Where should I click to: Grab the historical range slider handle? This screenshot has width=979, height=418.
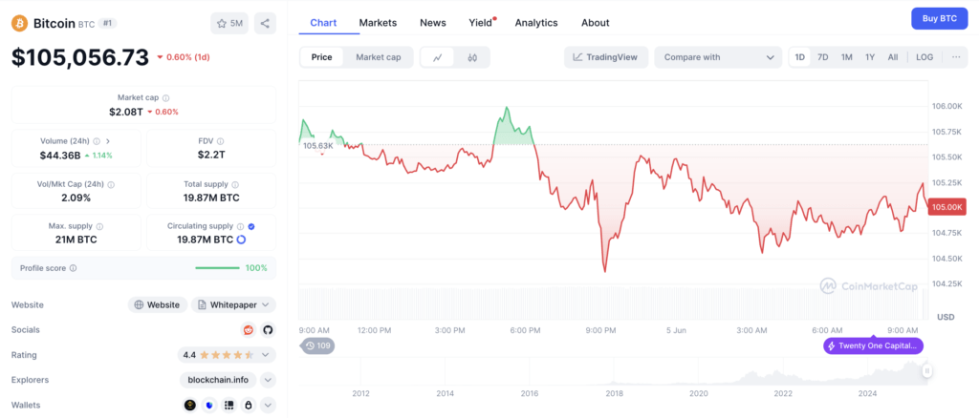tap(927, 370)
